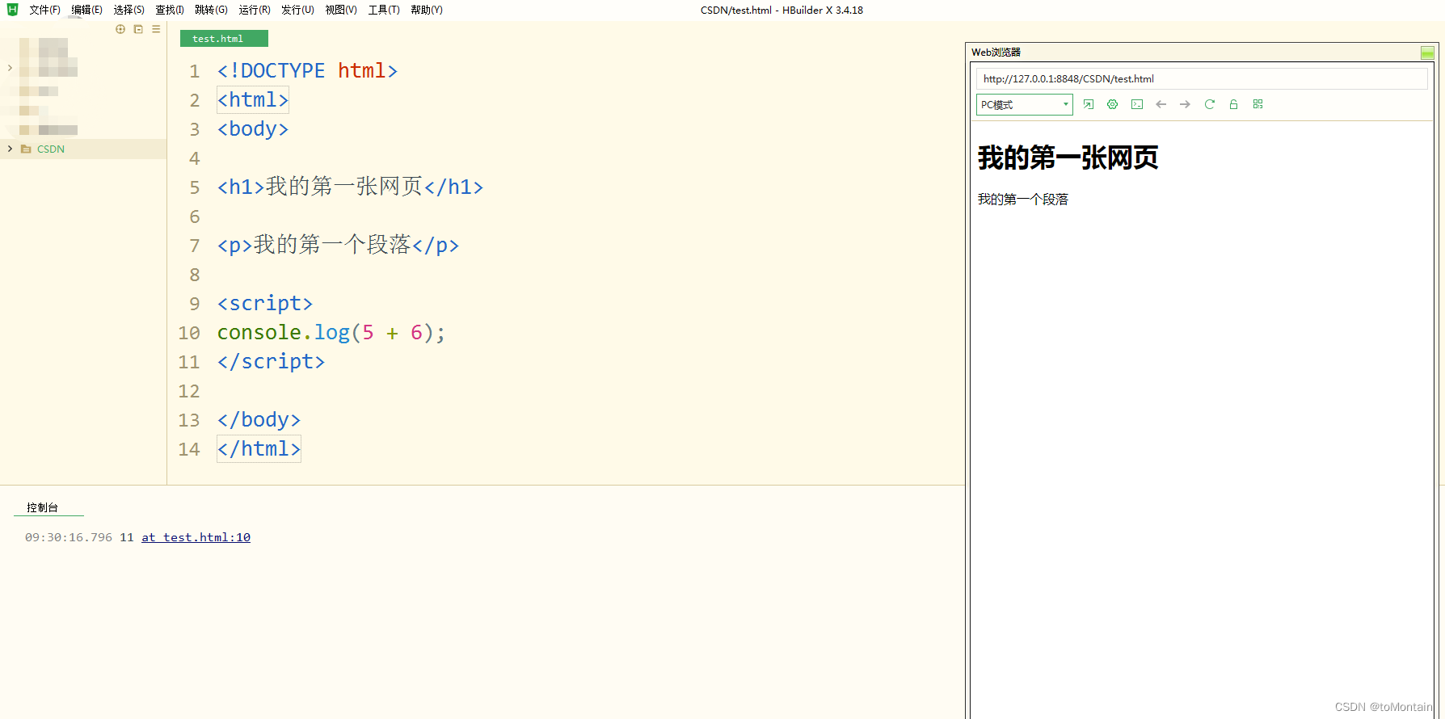The image size is (1445, 719).
Task: Click the HBuilder X logo icon
Action: click(x=12, y=10)
